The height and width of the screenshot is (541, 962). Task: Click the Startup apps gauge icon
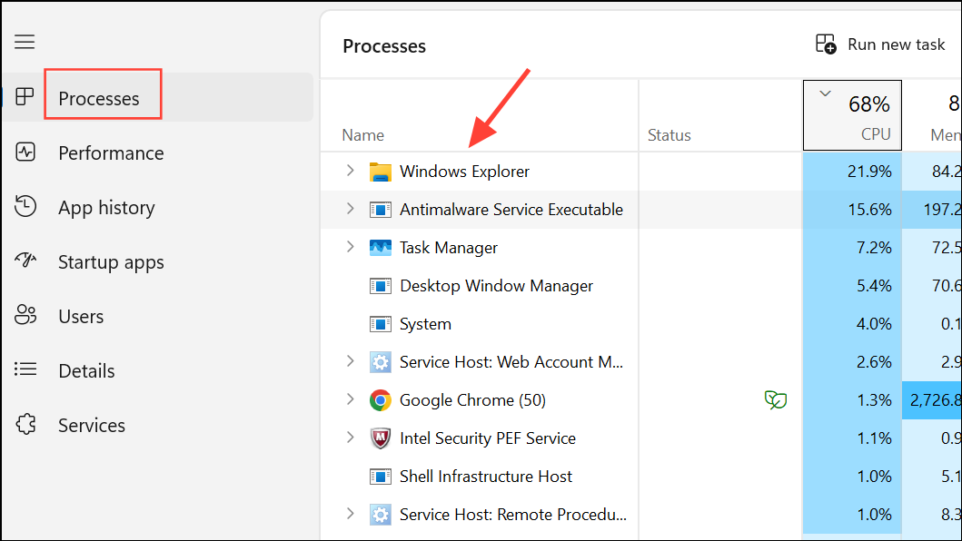pos(25,261)
